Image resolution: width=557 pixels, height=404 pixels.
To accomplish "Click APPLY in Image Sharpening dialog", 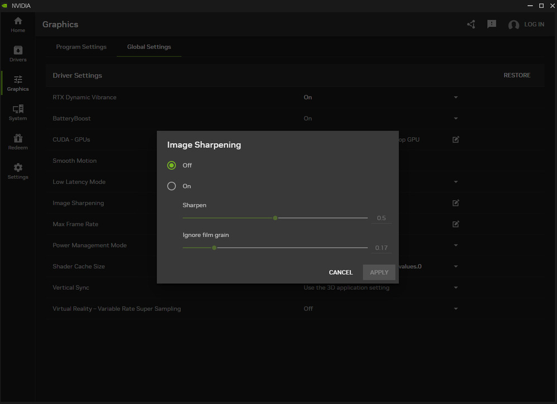I will [x=379, y=272].
